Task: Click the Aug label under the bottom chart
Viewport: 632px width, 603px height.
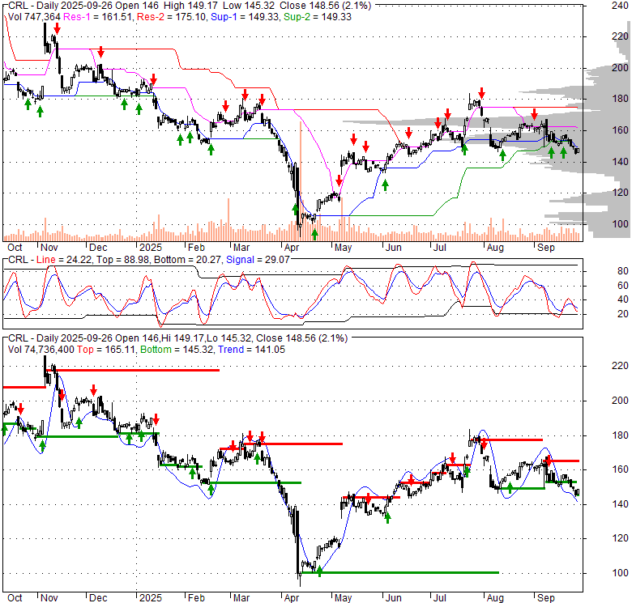Action: (495, 598)
